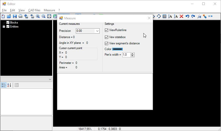
Task: Click the Redo arrow icon
Action: pyautogui.click(x=193, y=16)
